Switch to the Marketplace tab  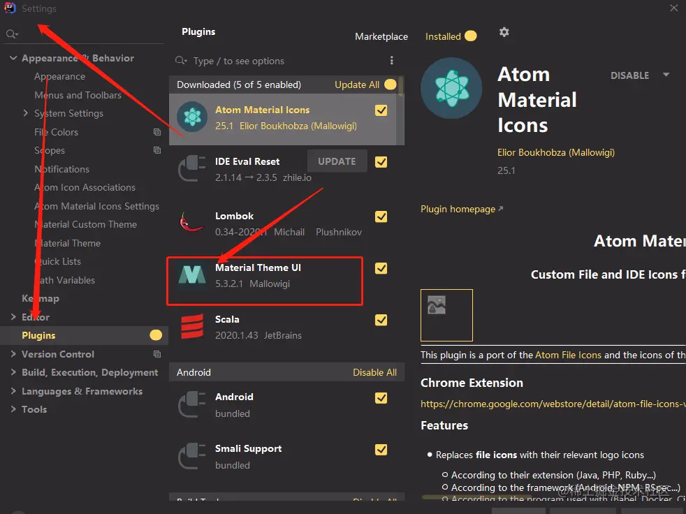coord(381,36)
